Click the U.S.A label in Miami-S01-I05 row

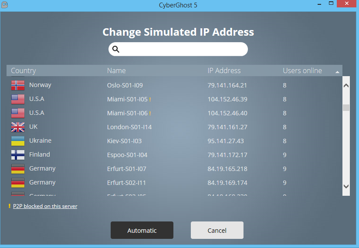(x=37, y=99)
